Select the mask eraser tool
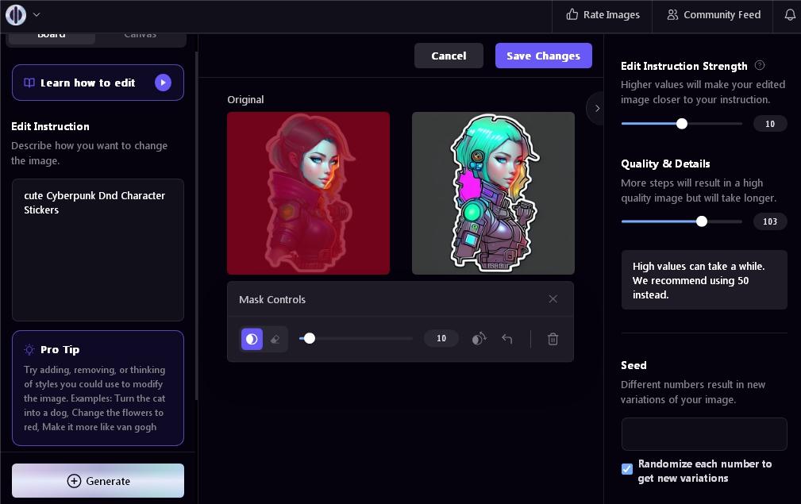 [x=275, y=339]
